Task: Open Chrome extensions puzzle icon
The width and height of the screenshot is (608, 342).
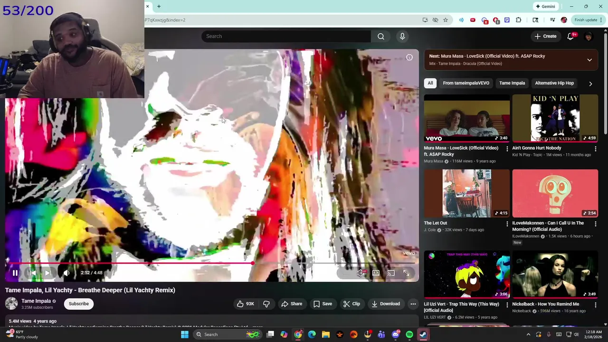Action: pyautogui.click(x=519, y=20)
